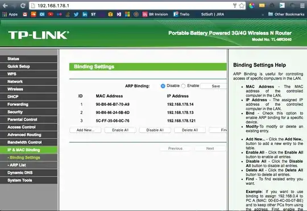307x211 pixels.
Task: Click the Previous page button
Action: point(175,148)
